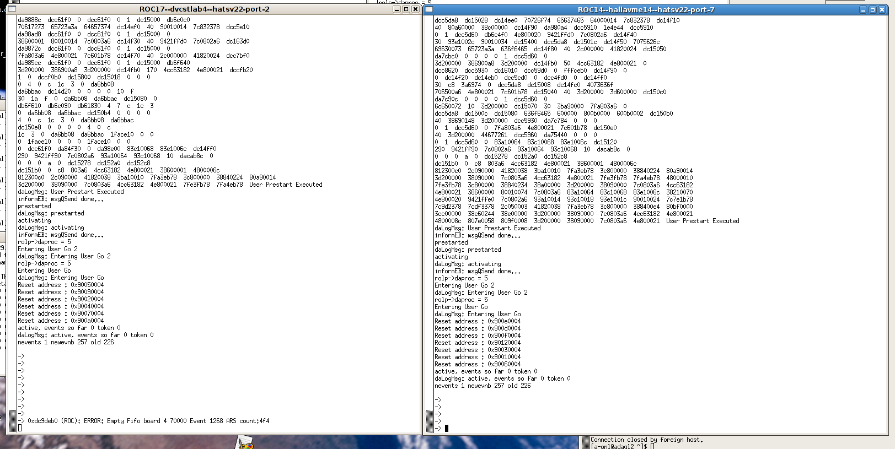Screen dimensions: 895x449
Task: Click 'Reset address : 0x90090004' in ROC17
Action: (x=61, y=292)
